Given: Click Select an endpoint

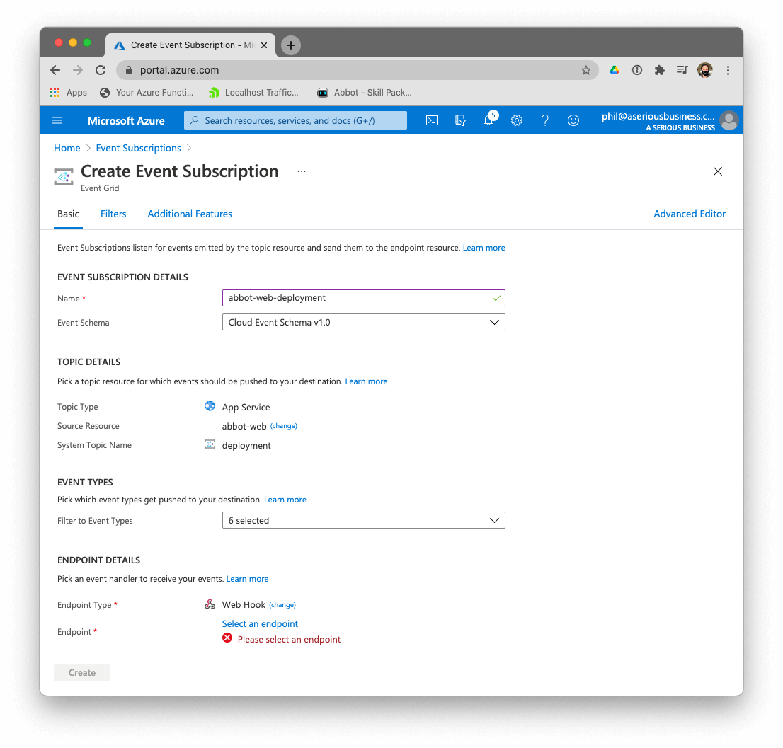Looking at the screenshot, I should click(260, 623).
